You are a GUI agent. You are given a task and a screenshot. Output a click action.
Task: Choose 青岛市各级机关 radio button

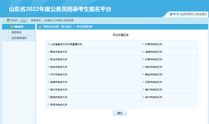coord(48,52)
